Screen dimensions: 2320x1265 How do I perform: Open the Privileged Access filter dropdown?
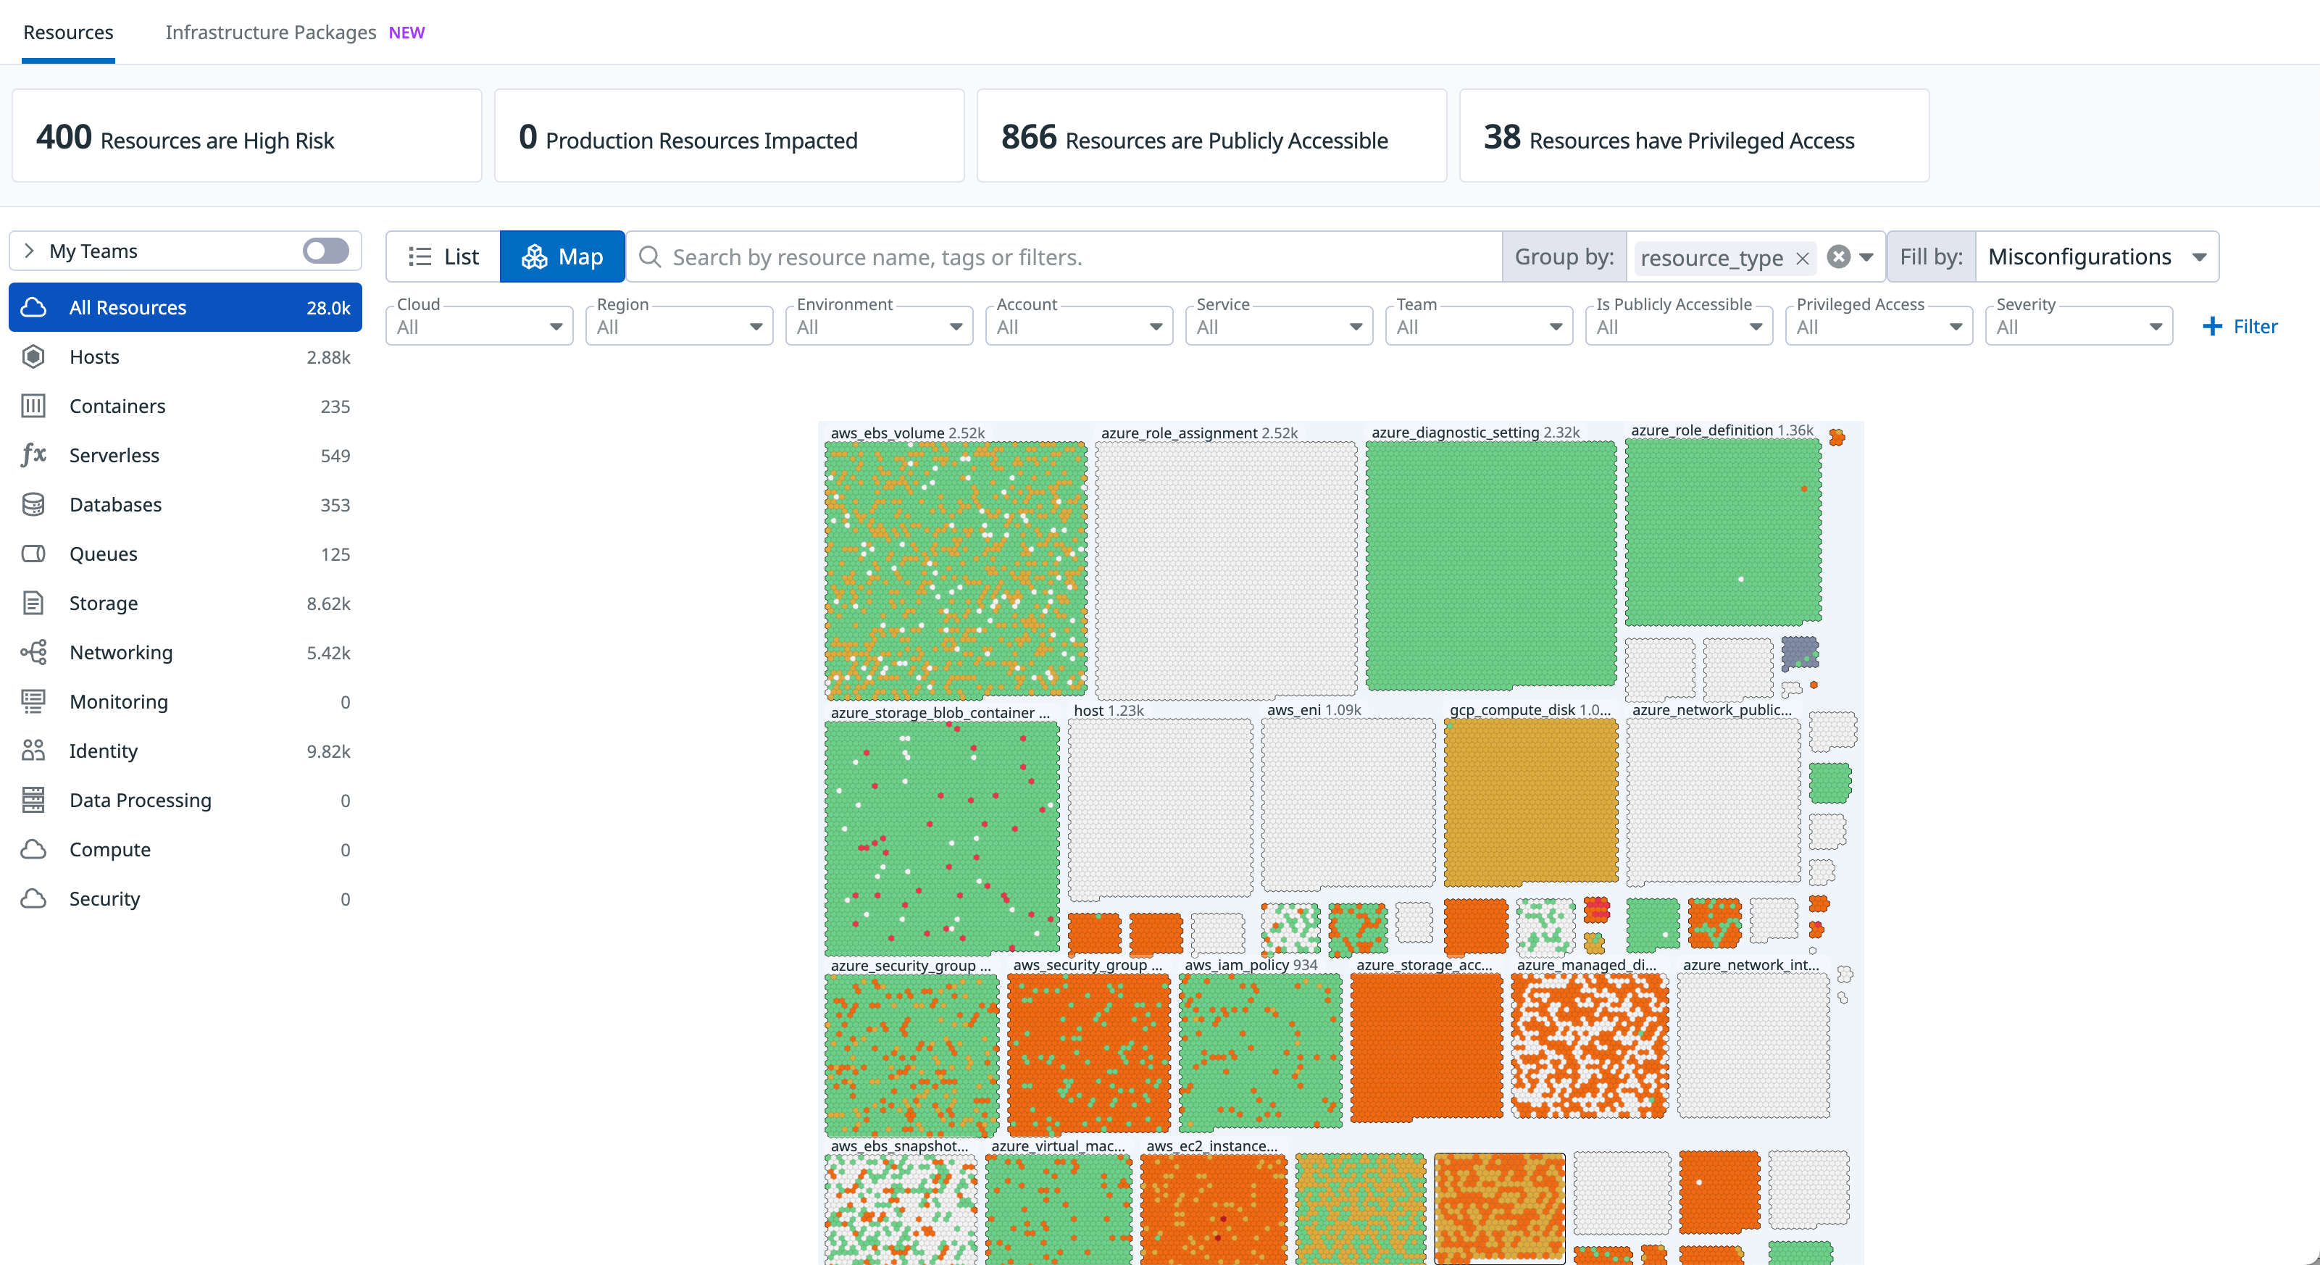[1879, 326]
